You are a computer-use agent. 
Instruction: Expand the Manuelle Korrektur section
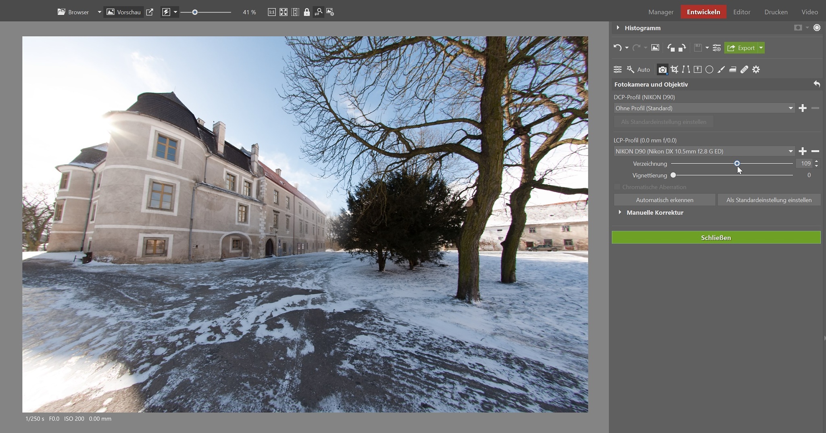[x=620, y=212]
